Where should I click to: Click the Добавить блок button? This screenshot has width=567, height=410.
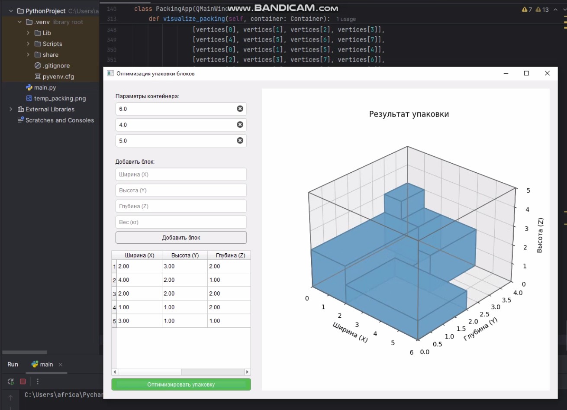tap(181, 238)
